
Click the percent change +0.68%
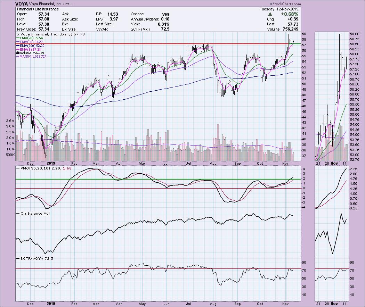(290, 14)
